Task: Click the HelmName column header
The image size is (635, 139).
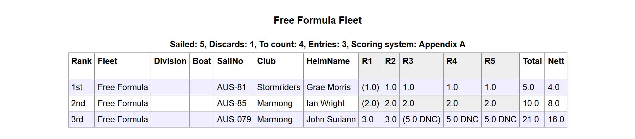Action: pos(328,61)
